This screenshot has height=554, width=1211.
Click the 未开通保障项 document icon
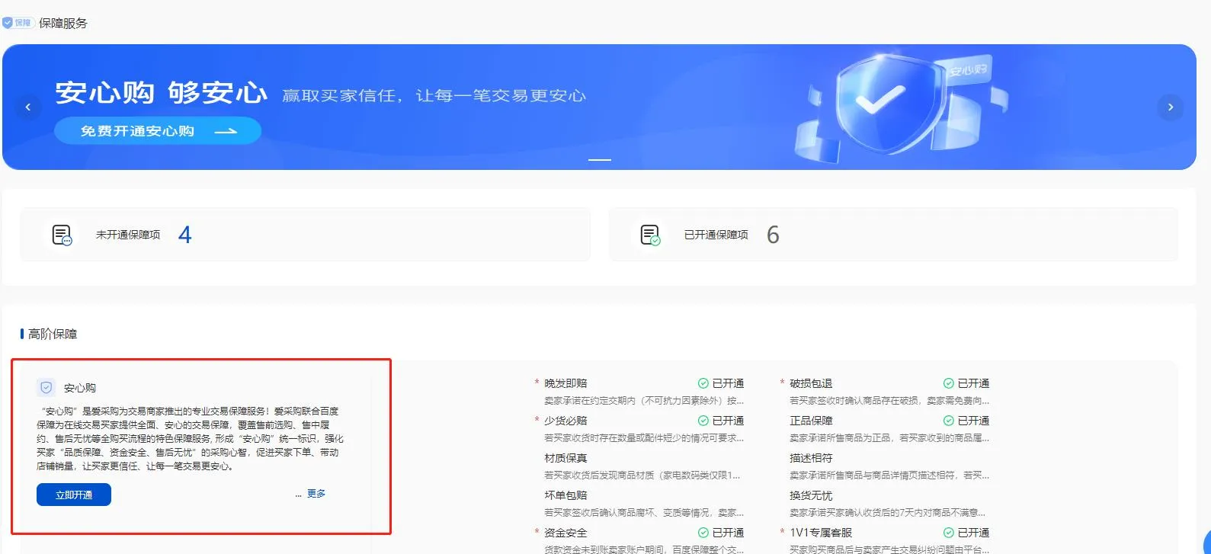(62, 235)
